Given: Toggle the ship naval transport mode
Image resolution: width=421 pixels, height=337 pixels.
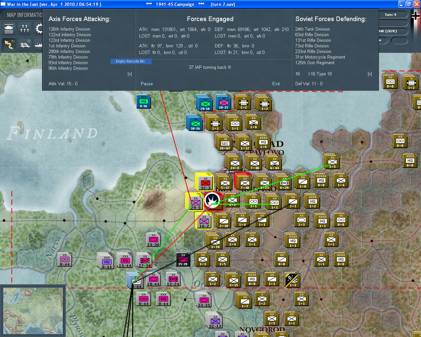Looking at the screenshot, I should pos(38,44).
